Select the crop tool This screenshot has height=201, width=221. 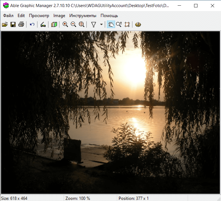pos(127,25)
